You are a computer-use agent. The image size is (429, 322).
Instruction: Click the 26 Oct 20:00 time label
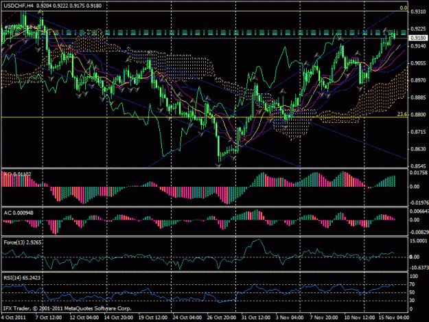pyautogui.click(x=221, y=318)
